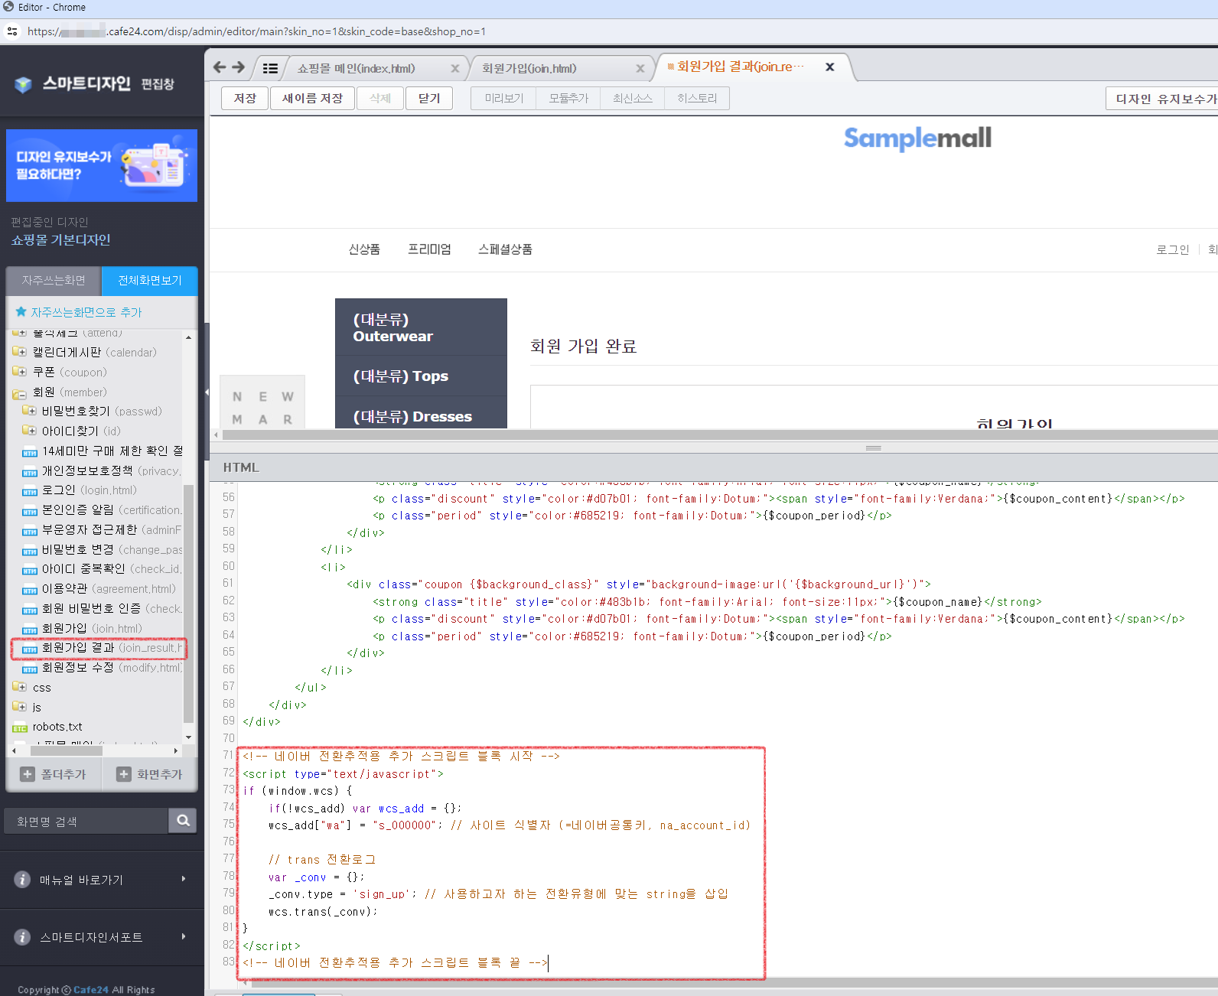
Task: Click the info icon beside 스마트디자인서포트
Action: coord(22,937)
